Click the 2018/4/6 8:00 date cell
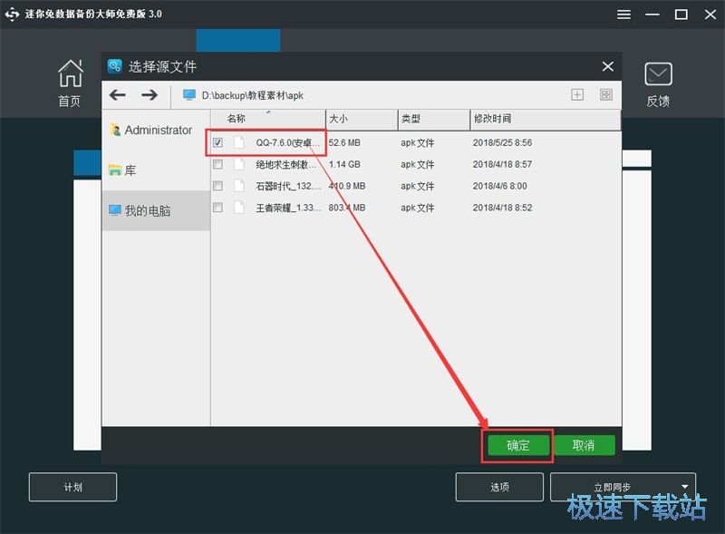The width and height of the screenshot is (725, 534). point(500,186)
